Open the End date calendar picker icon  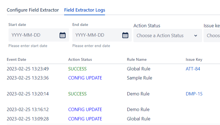(125, 35)
